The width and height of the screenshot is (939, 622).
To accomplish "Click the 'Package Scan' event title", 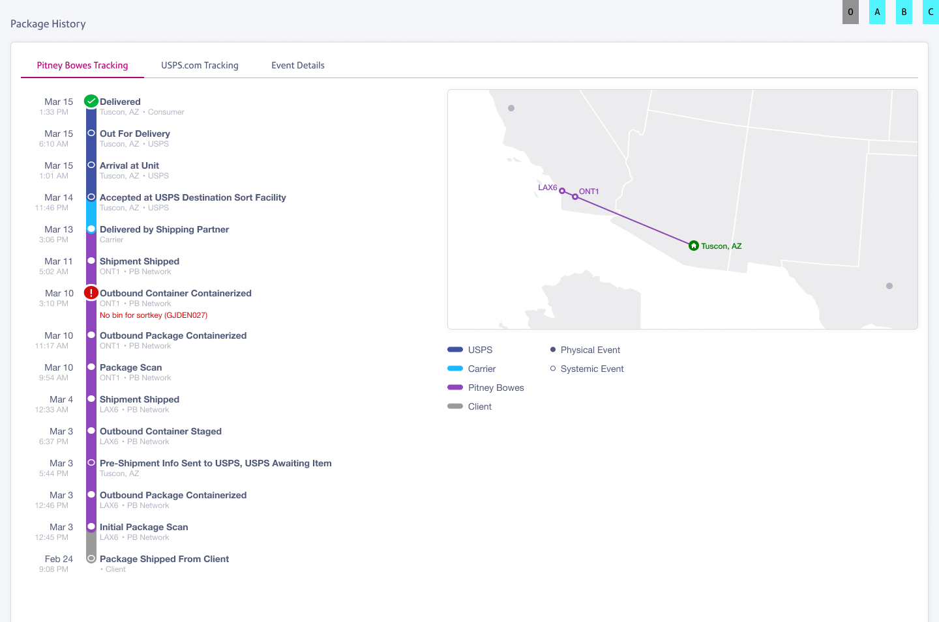I will pos(130,367).
